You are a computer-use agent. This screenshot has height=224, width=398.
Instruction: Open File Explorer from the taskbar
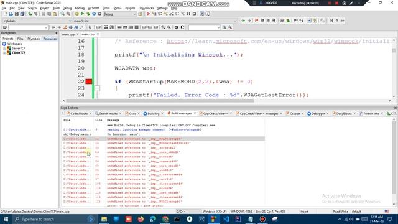coord(104,219)
